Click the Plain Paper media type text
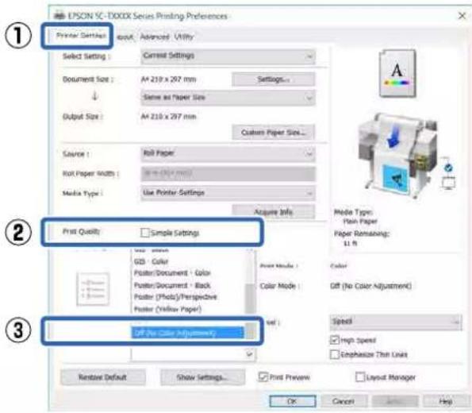 point(360,222)
